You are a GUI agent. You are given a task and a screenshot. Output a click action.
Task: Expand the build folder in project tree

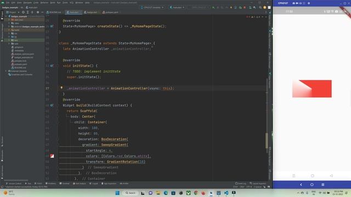[x=9, y=30]
